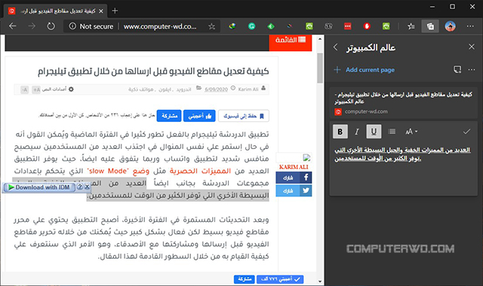This screenshot has width=483, height=286.
Task: Add page to favorites with address bar star
Action: (211, 26)
